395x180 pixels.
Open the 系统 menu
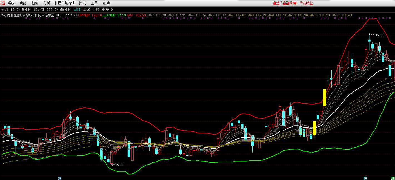point(11,3)
